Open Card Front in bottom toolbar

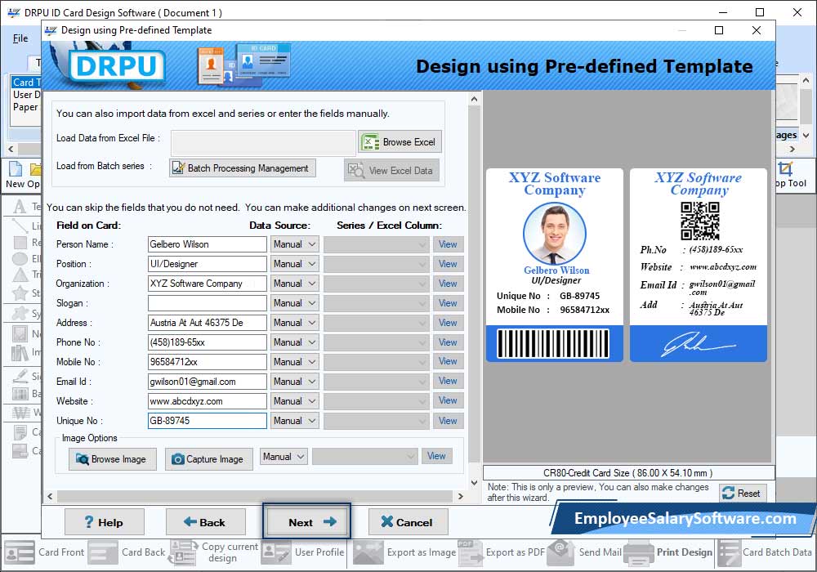(44, 552)
